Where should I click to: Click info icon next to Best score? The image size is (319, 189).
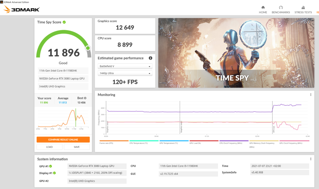click(x=85, y=98)
